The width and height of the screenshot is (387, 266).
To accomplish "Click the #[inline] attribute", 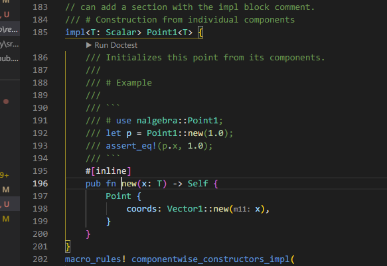I will (108, 171).
